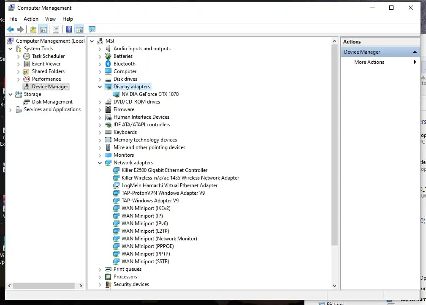Collapse the System Tools node
The width and height of the screenshot is (426, 305).
pos(10,49)
